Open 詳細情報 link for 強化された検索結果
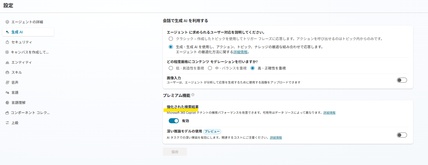The image size is (428, 165). [x=329, y=113]
